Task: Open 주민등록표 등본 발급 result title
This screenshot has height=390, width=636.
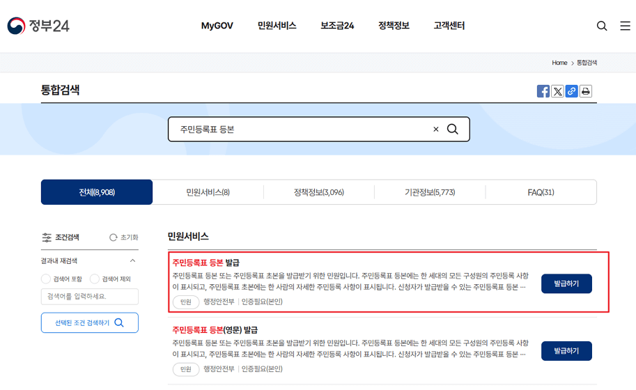Action: (x=206, y=263)
